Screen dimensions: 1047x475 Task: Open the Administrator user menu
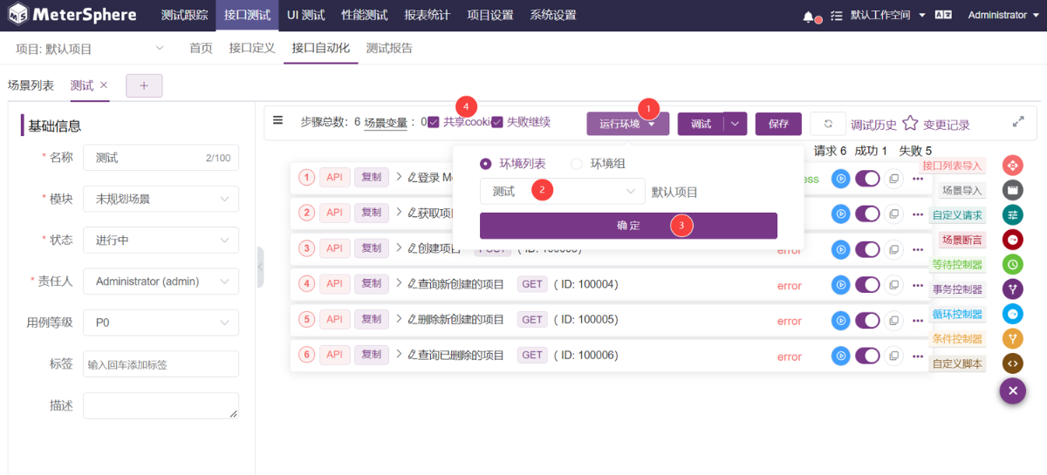[1003, 16]
